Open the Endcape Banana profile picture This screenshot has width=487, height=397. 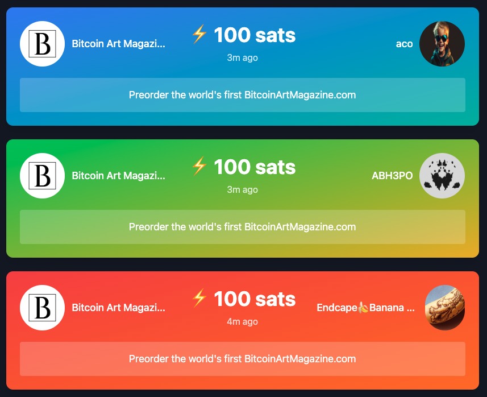pos(445,308)
